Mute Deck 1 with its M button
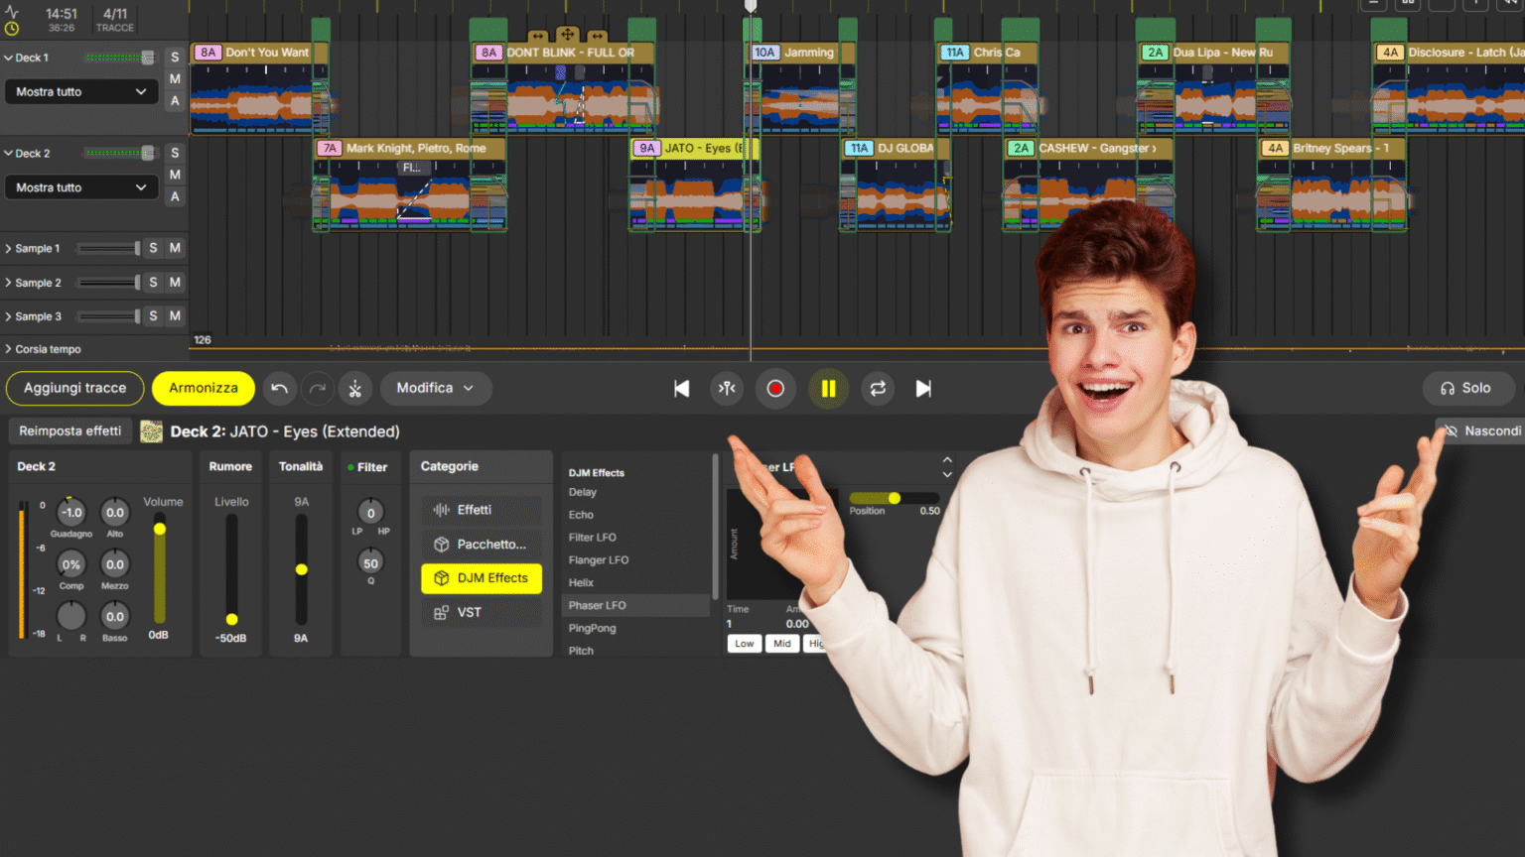The image size is (1525, 857). [175, 79]
